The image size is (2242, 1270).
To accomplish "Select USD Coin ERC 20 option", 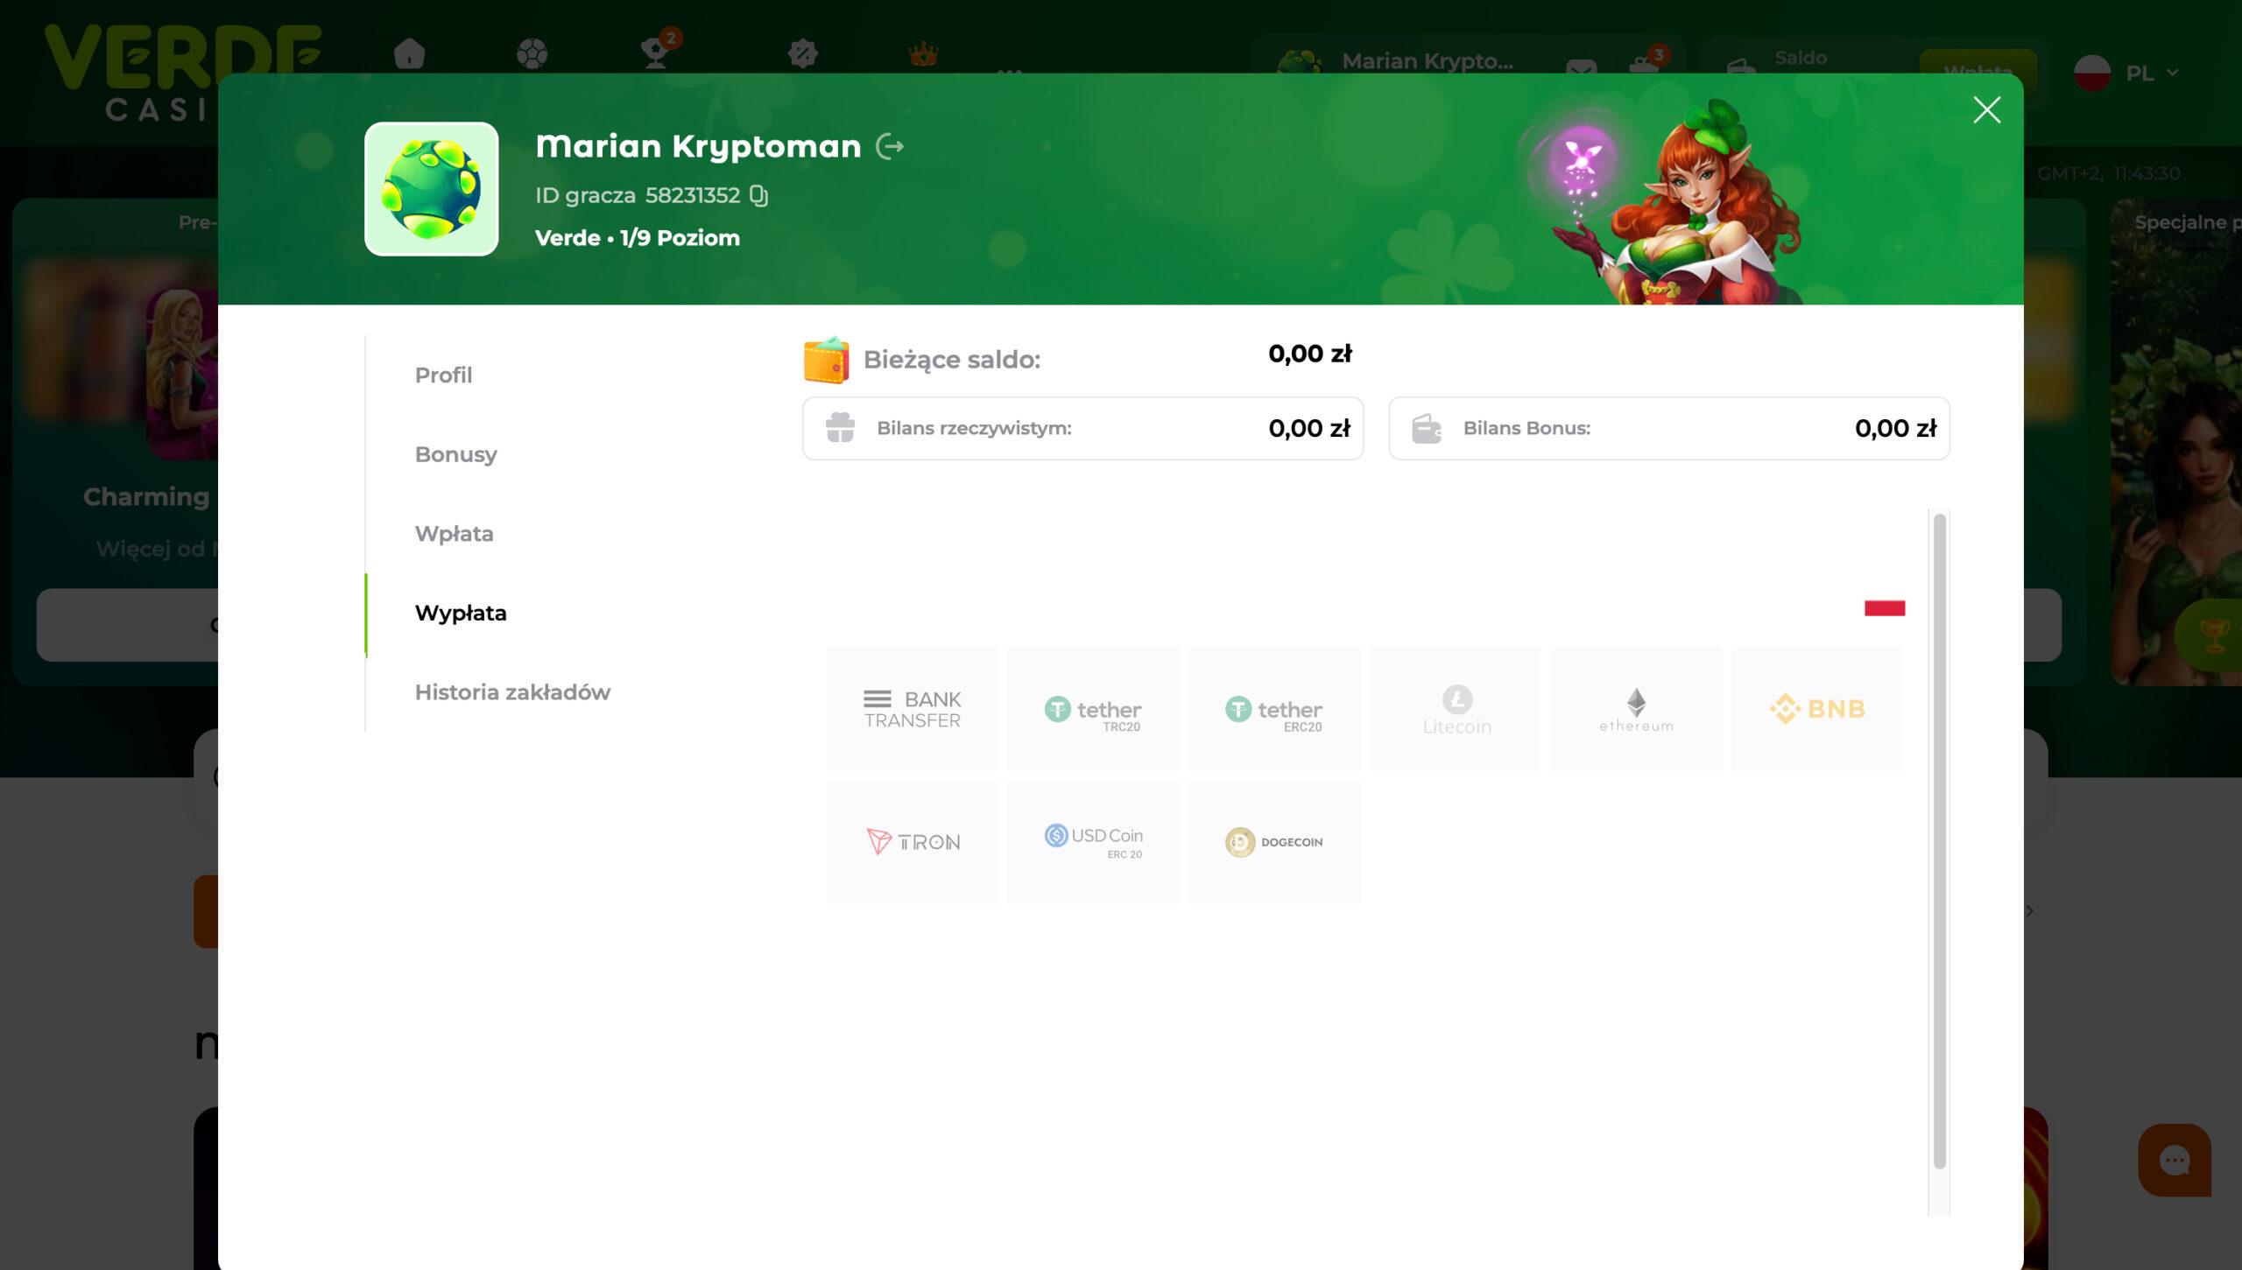I will [x=1093, y=842].
